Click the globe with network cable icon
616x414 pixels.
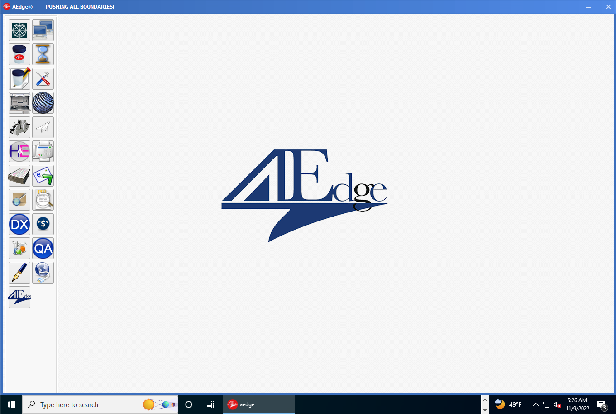[43, 273]
